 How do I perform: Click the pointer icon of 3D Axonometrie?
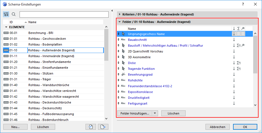click(x=123, y=57)
